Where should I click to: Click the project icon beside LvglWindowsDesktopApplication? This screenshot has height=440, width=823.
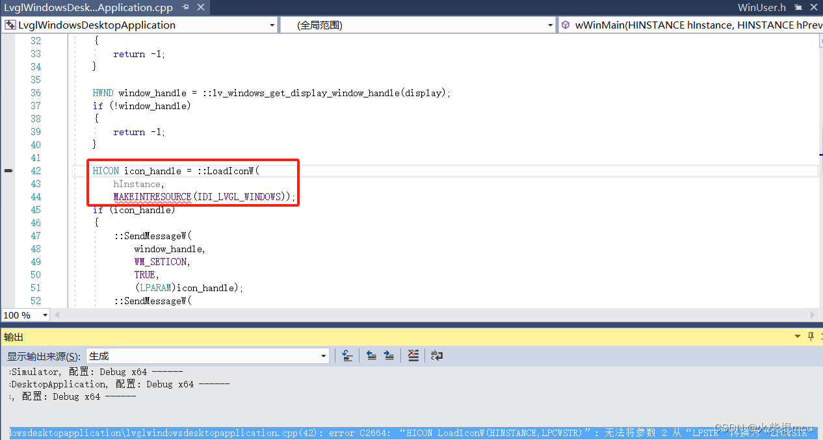pyautogui.click(x=9, y=24)
